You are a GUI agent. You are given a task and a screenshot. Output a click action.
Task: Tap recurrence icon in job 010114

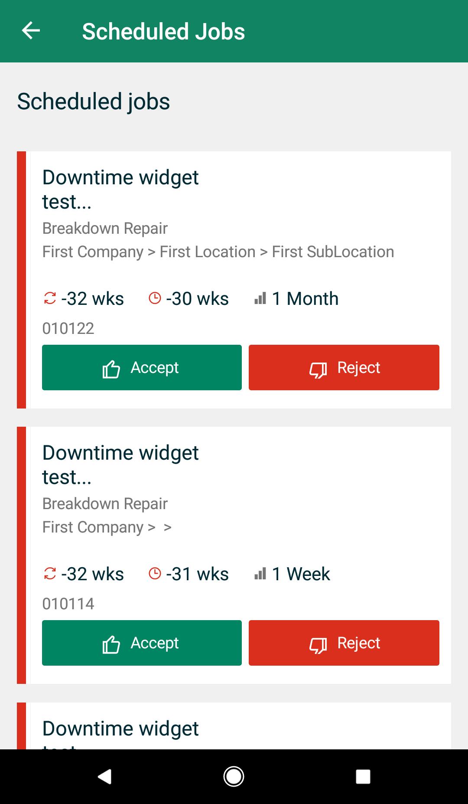[50, 574]
